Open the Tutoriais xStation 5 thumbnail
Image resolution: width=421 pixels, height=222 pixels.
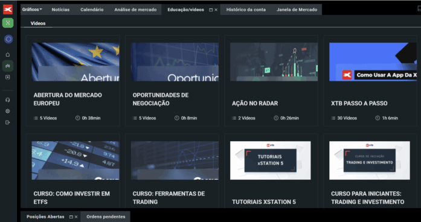[271, 160]
